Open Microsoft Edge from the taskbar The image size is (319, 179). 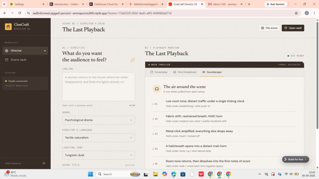point(174,174)
